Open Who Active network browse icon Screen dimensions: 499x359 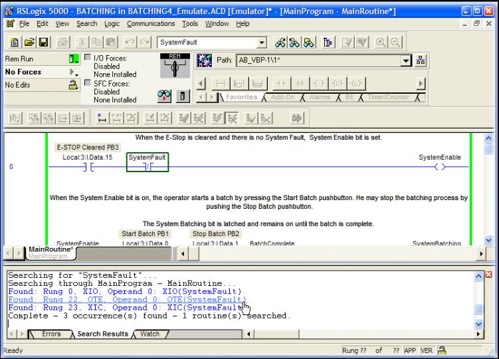click(x=421, y=60)
